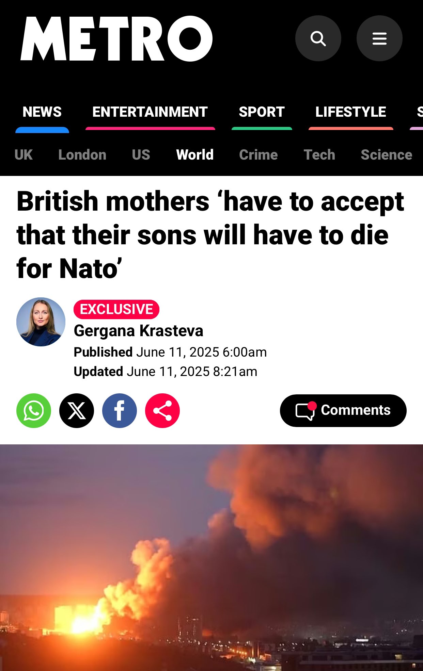Select the UK subsection
Screen dimensions: 423x671
(23, 155)
